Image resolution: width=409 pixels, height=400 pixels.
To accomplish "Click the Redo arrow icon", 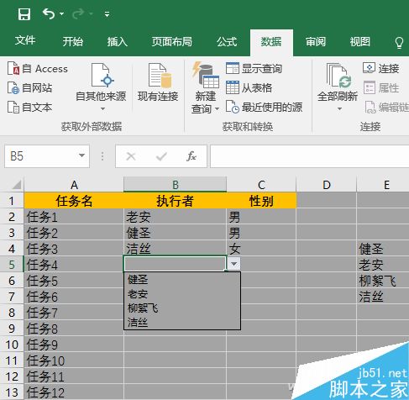I will 78,13.
